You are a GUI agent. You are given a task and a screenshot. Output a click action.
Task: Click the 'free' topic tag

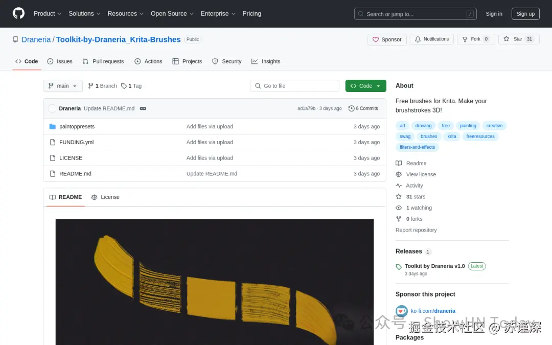445,126
